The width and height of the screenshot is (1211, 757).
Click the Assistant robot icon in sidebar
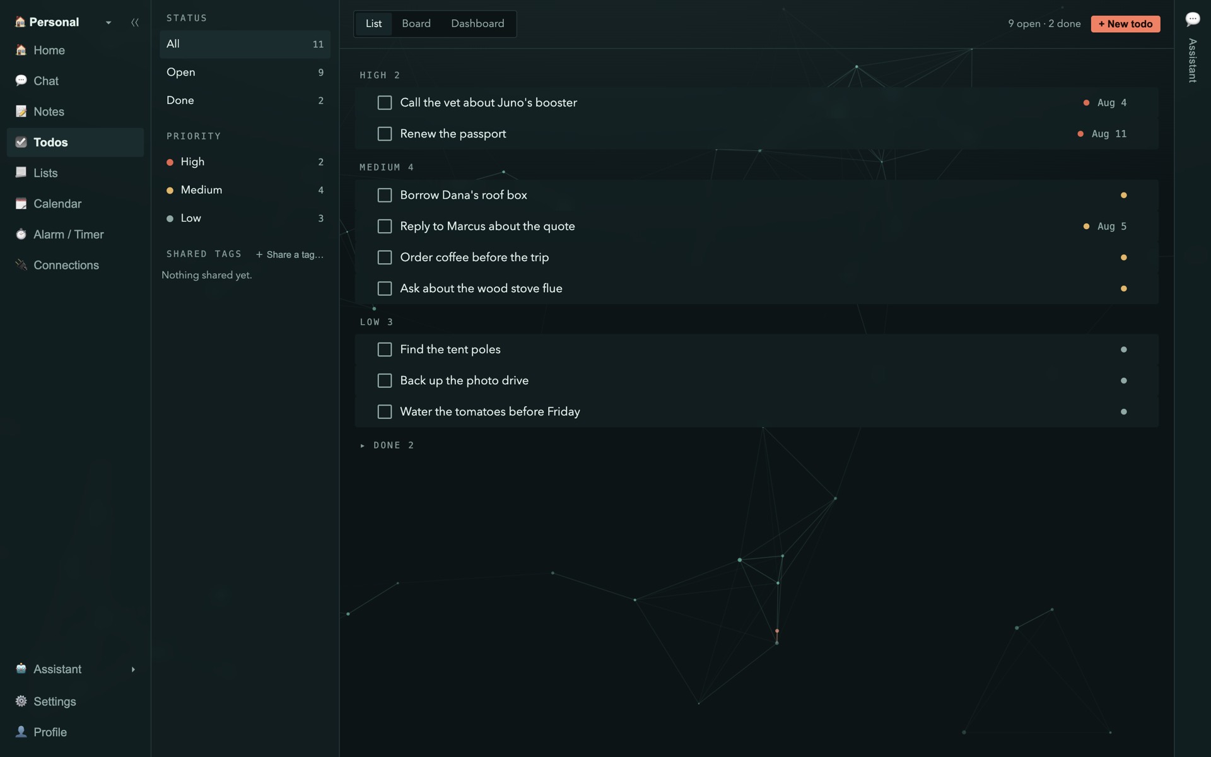pos(21,669)
